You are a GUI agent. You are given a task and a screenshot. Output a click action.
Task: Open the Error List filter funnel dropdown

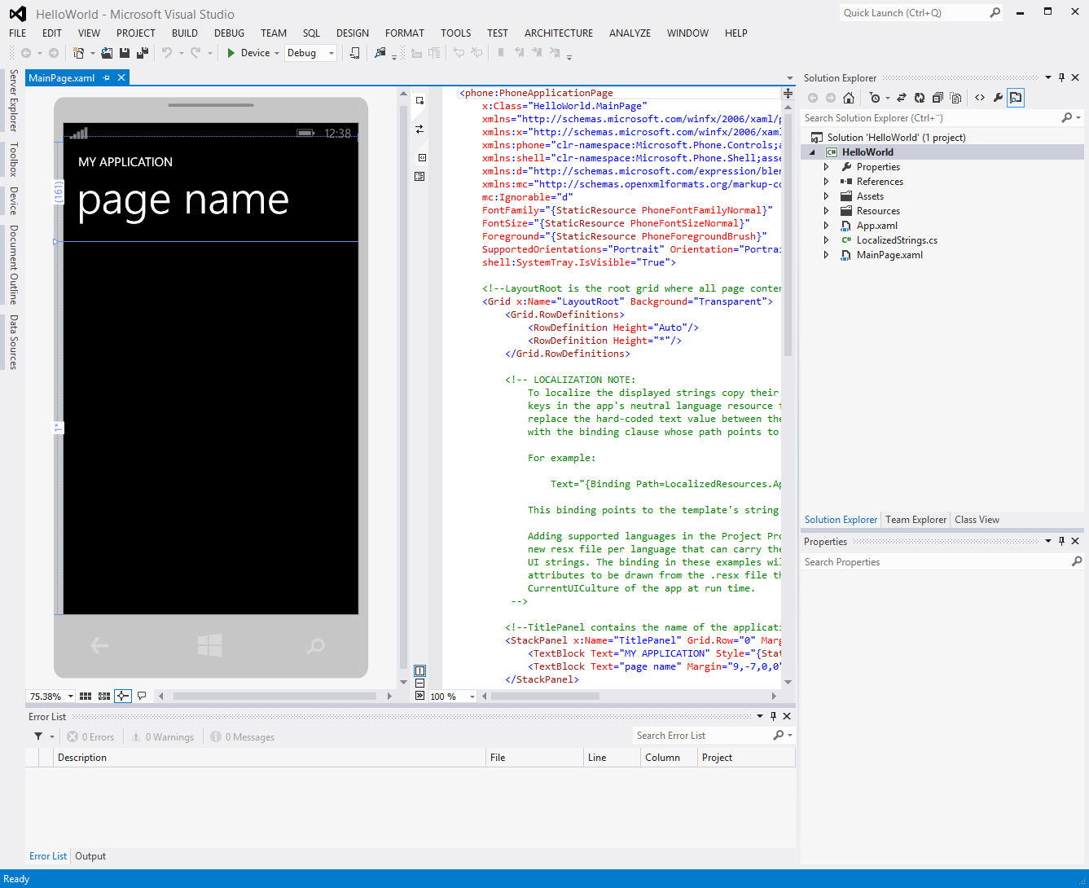[44, 736]
